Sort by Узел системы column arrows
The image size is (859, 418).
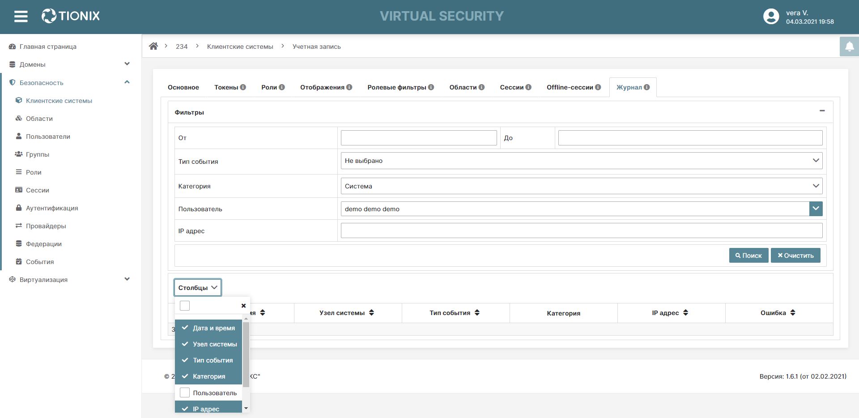[x=371, y=313]
